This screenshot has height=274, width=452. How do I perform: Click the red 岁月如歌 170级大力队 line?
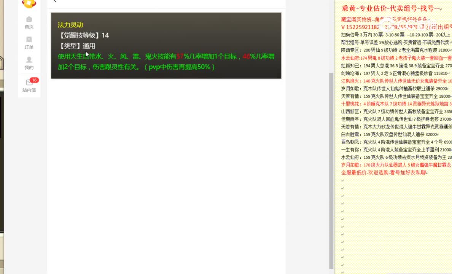[x=396, y=165]
